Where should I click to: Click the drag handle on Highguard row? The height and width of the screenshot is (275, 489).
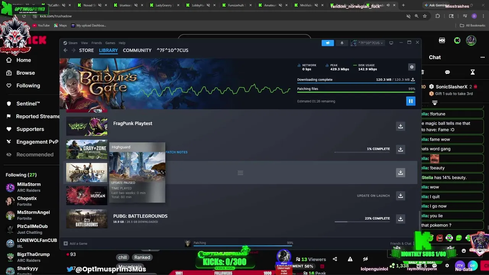[x=240, y=173]
